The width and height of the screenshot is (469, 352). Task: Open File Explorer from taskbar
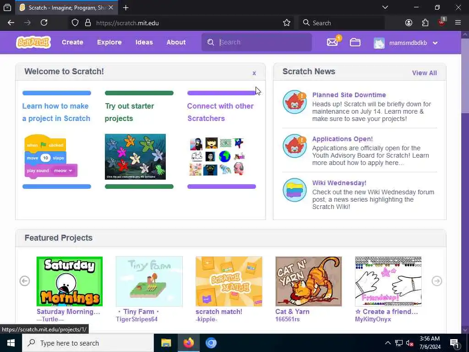[x=166, y=343]
